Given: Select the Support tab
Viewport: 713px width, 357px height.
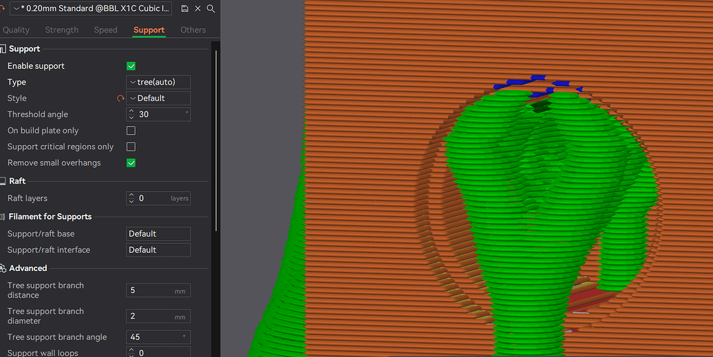Looking at the screenshot, I should point(149,30).
